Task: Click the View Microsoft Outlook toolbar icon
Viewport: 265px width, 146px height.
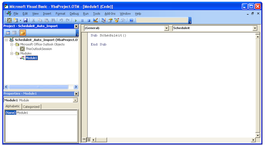Action: 9,20
